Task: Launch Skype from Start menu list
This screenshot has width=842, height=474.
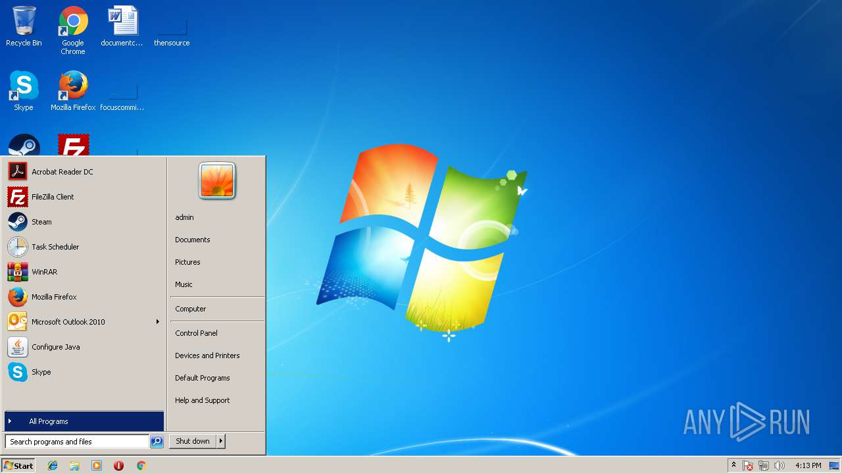Action: (84, 372)
